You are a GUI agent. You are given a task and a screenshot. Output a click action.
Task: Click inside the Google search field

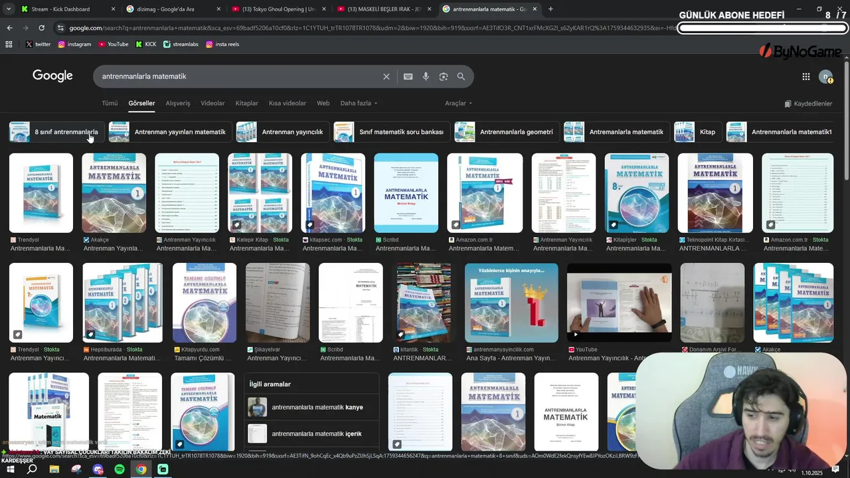239,76
